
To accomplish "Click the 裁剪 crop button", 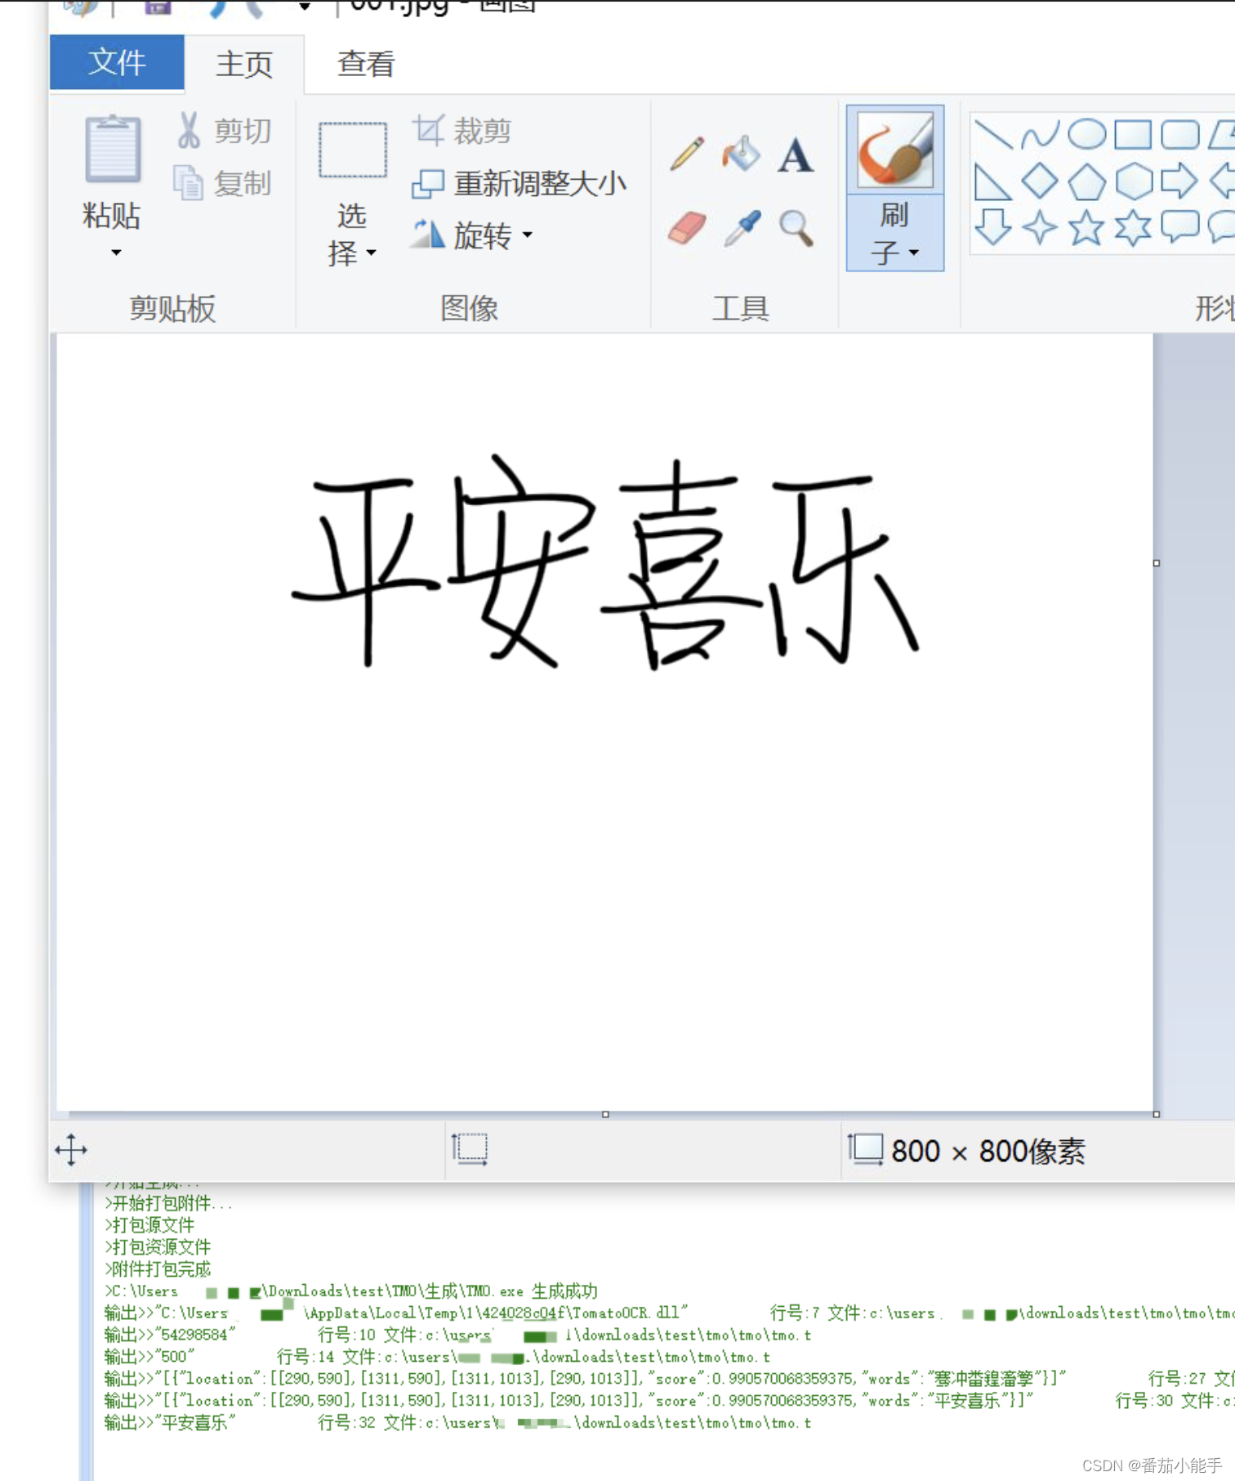I will [x=462, y=130].
